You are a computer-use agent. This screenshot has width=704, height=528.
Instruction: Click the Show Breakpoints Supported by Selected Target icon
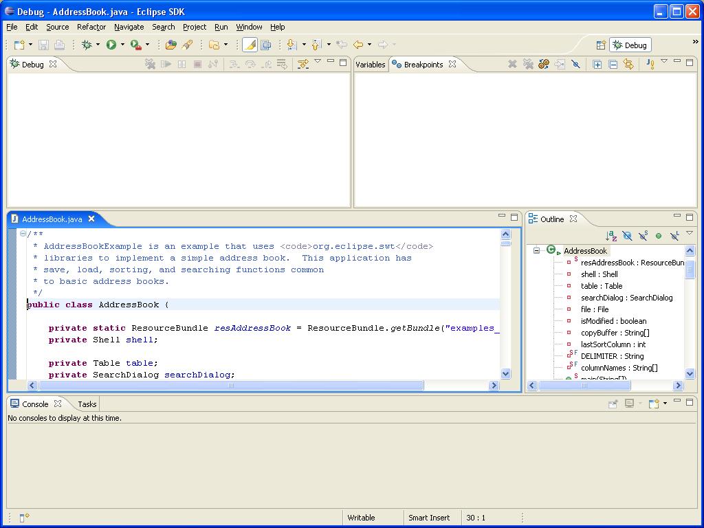544,64
